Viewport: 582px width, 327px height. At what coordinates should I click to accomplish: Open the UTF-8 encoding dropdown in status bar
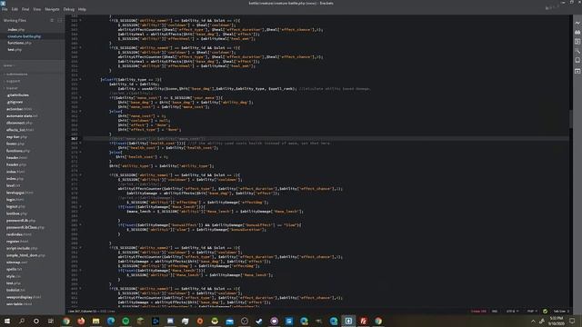point(512,311)
